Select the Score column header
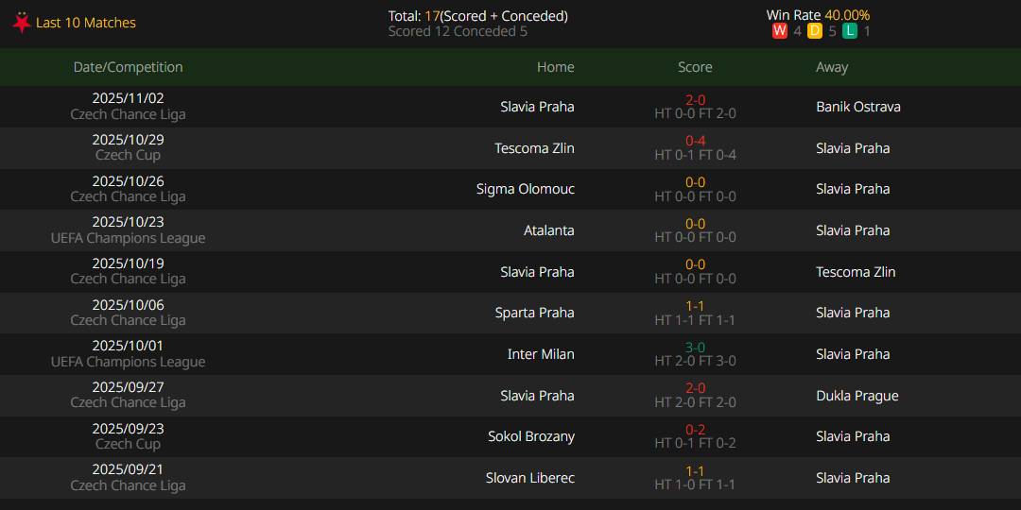1021x510 pixels. 695,67
